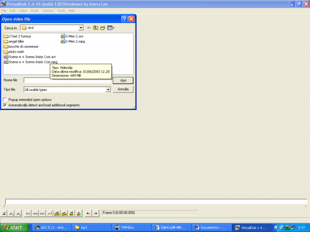This screenshot has height=232, width=310.
Task: Open the Options menu
Action: (48, 11)
